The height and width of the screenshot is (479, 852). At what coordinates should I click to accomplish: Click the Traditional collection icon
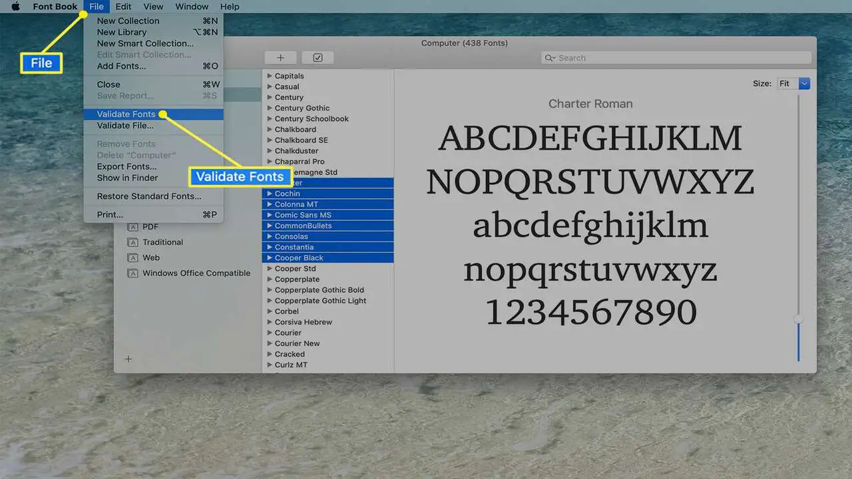pos(132,242)
